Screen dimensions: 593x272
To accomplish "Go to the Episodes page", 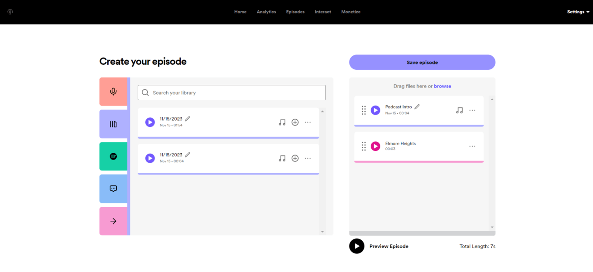I will coord(295,12).
